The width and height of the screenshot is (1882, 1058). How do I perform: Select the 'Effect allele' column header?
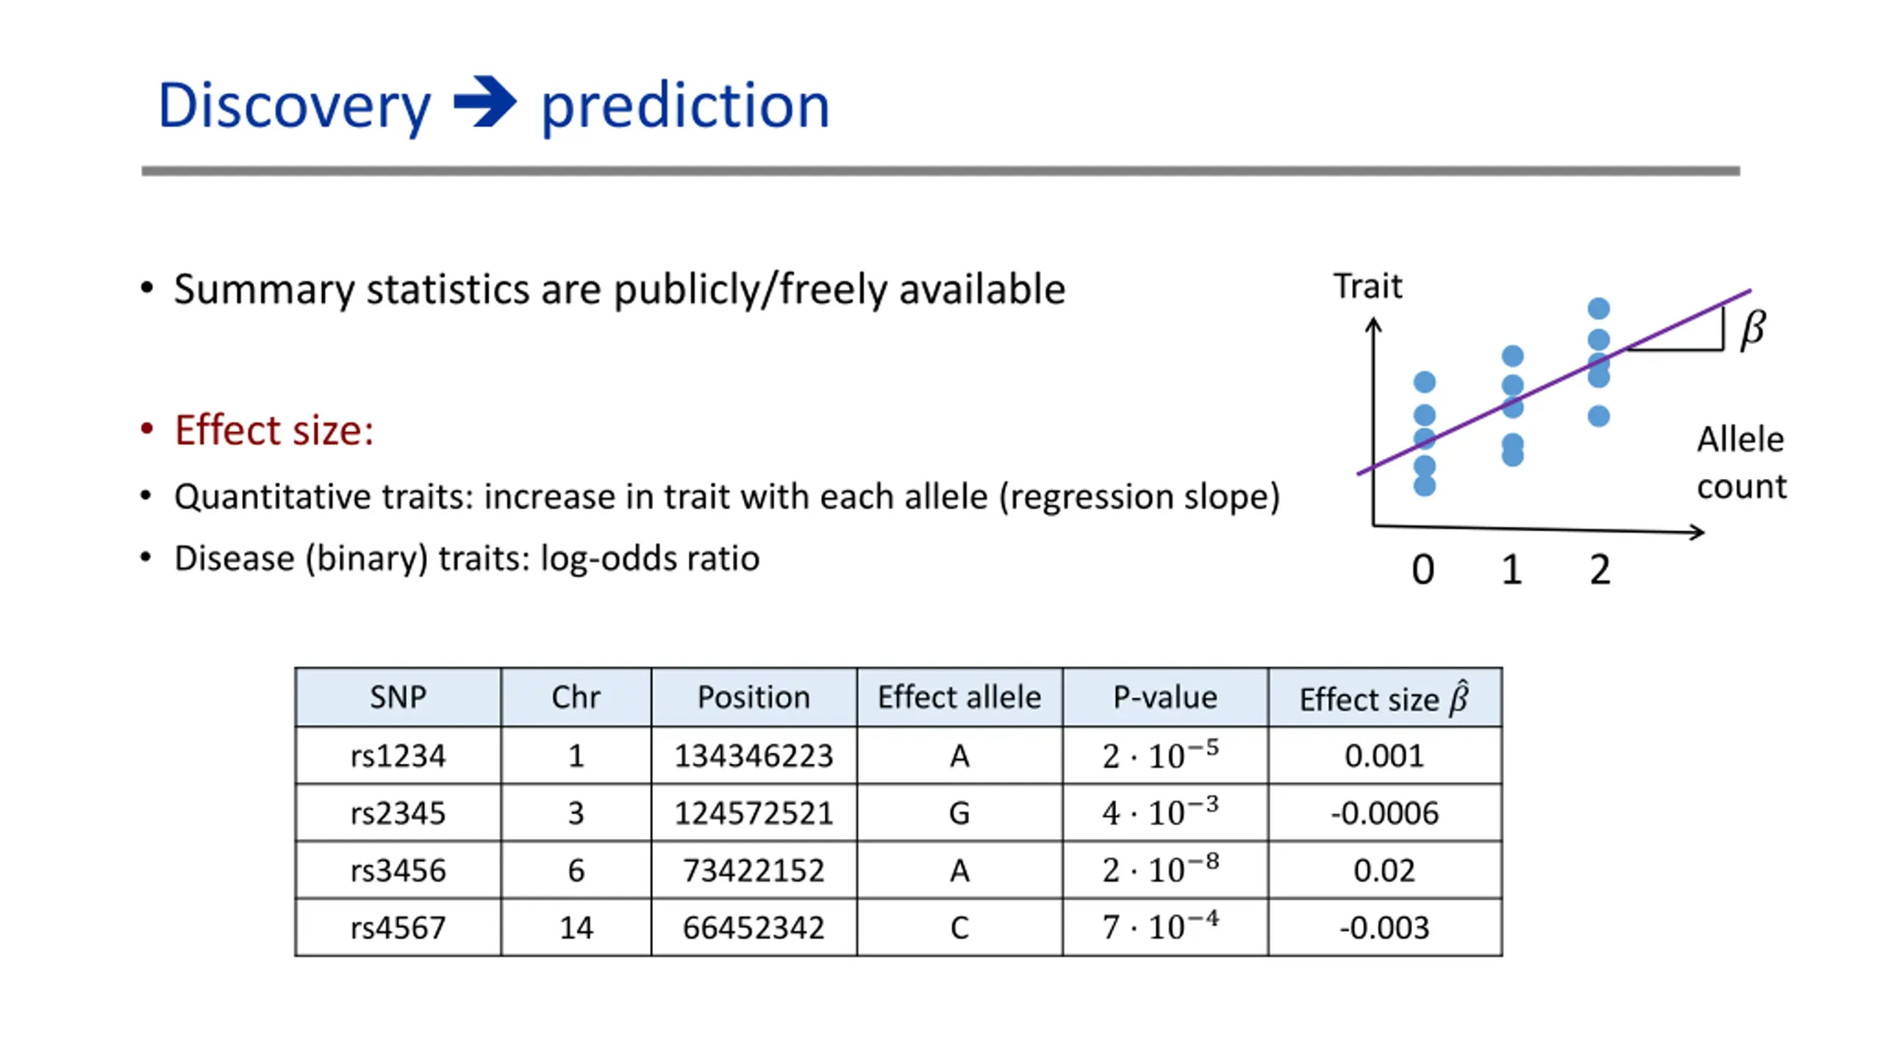tap(959, 697)
